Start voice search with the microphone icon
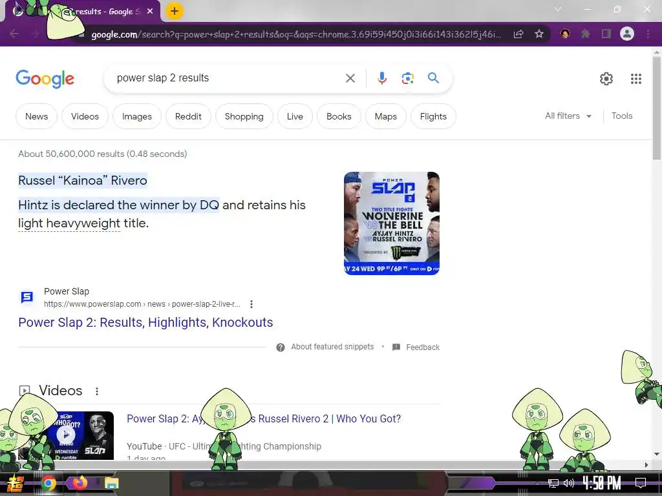Viewport: 662px width, 496px height. point(381,78)
